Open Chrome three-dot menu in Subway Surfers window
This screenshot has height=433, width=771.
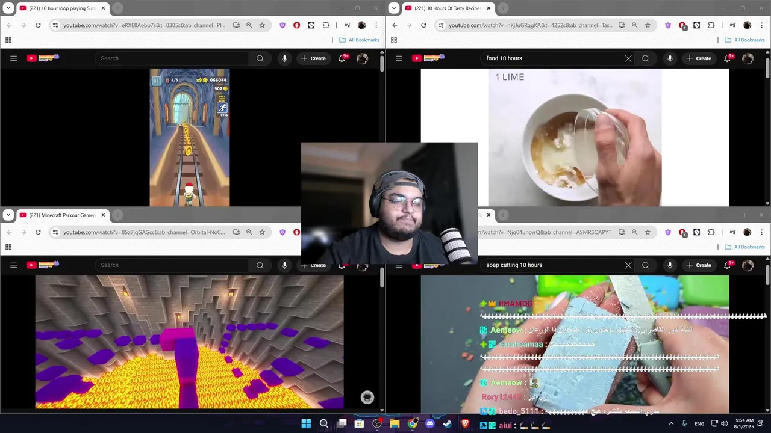(376, 25)
